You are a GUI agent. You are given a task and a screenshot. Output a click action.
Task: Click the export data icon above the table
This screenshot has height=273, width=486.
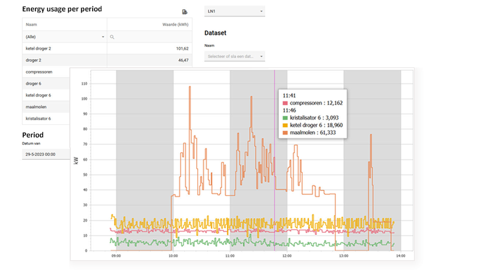click(x=185, y=12)
